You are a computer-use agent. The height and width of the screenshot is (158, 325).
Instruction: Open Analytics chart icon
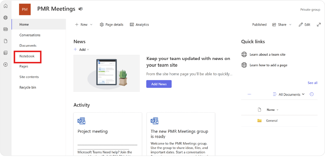click(132, 25)
